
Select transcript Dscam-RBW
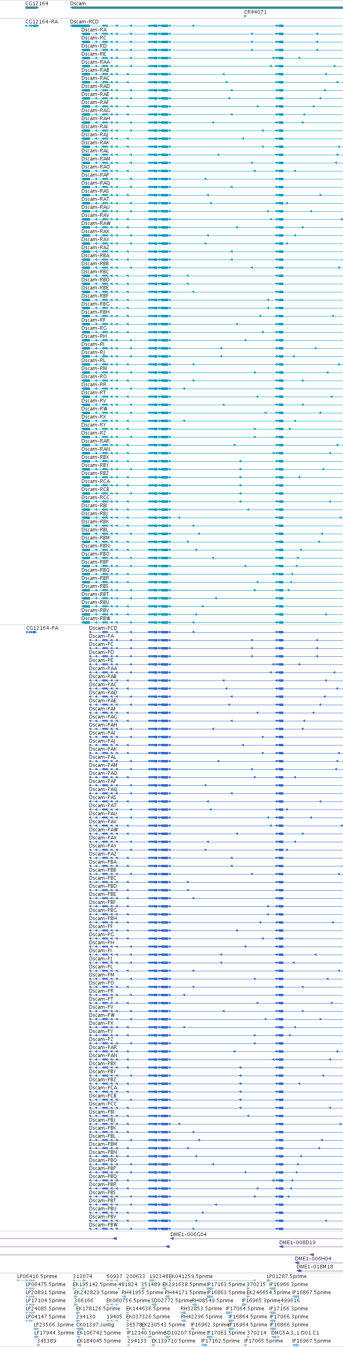pyautogui.click(x=96, y=618)
